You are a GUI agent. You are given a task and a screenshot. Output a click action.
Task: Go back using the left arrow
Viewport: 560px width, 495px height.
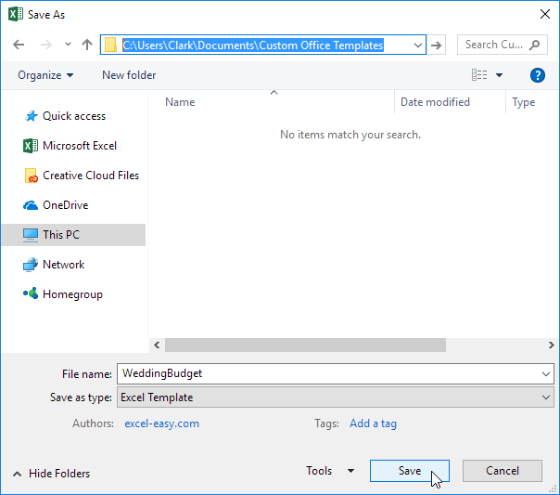pos(19,45)
